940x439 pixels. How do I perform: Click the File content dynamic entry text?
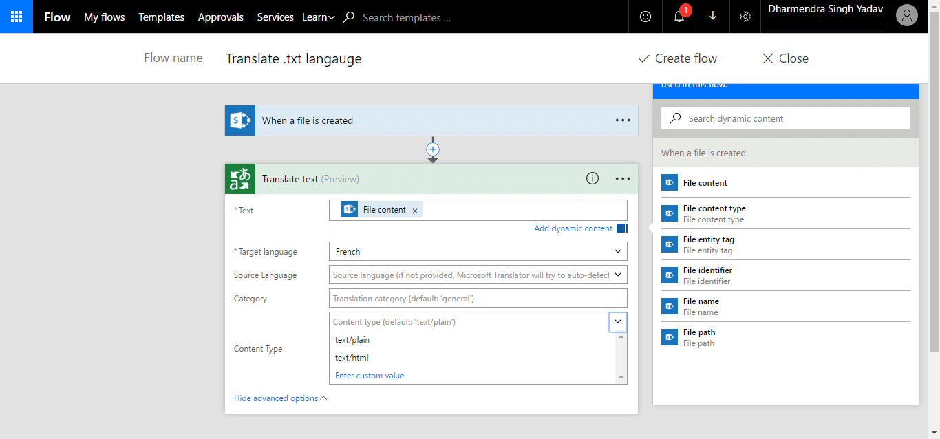pyautogui.click(x=705, y=183)
